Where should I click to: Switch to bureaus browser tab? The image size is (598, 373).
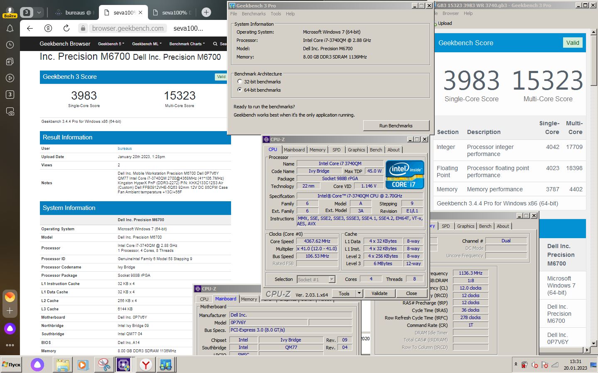coord(75,12)
